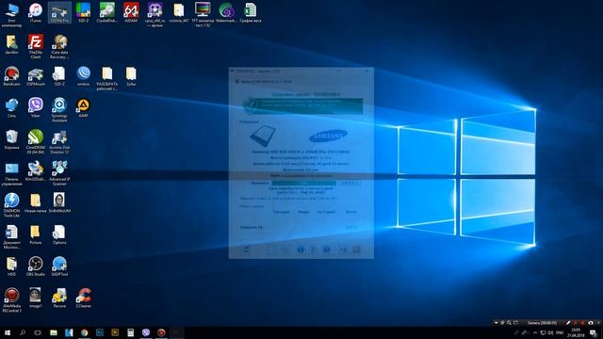Image resolution: width=603 pixels, height=339 pixels.
Task: Open DAEMON Tools Lite shortcut
Action: pyautogui.click(x=11, y=205)
